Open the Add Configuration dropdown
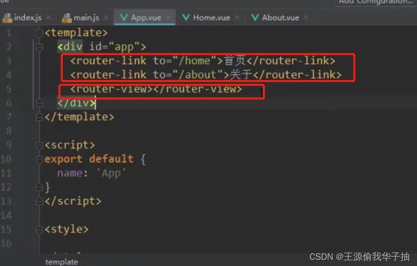417x266 pixels. click(375, 2)
